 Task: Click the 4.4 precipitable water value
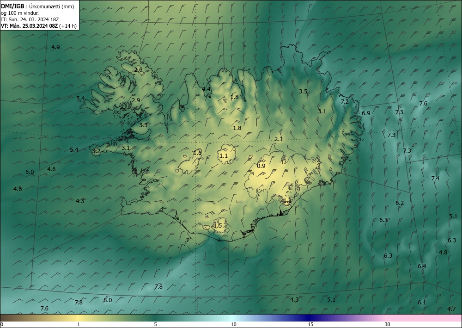pos(206,89)
